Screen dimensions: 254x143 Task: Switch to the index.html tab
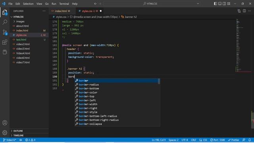point(62,11)
